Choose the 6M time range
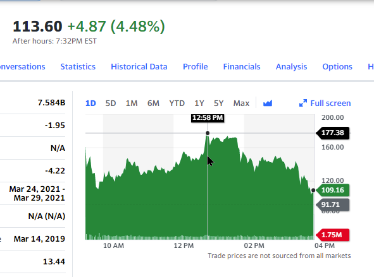 [153, 103]
